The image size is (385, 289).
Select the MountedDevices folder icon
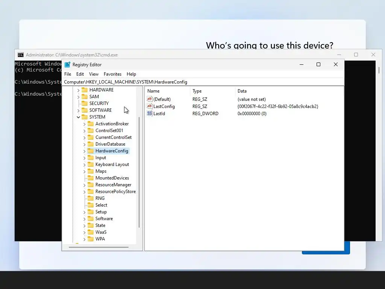[x=91, y=178]
